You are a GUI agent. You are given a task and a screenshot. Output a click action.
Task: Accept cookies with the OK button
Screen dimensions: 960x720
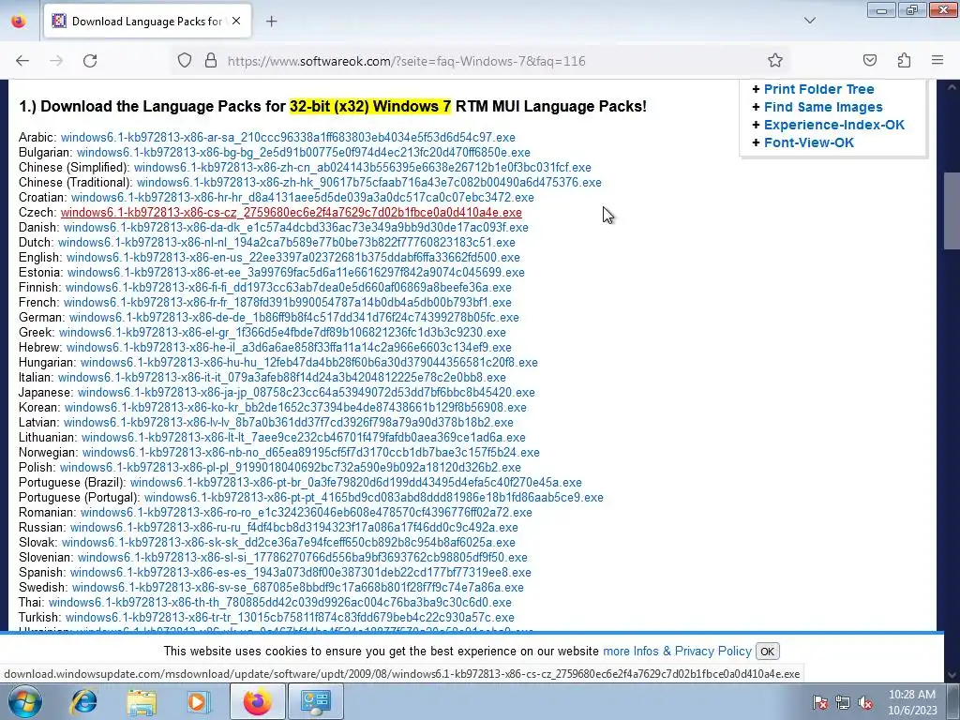click(x=767, y=652)
